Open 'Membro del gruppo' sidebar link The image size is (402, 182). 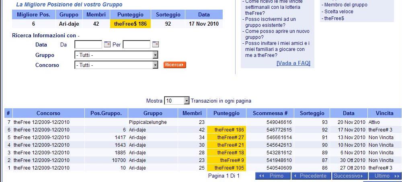point(340,5)
